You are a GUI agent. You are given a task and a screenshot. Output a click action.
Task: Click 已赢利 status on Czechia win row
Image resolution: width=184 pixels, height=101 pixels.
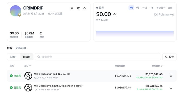pyautogui.click(x=15, y=76)
